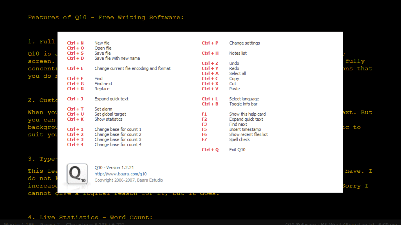Viewport: 401px width, 225px height.
Task: Click the "Ctrl + P" shortcut label
Action: click(210, 43)
